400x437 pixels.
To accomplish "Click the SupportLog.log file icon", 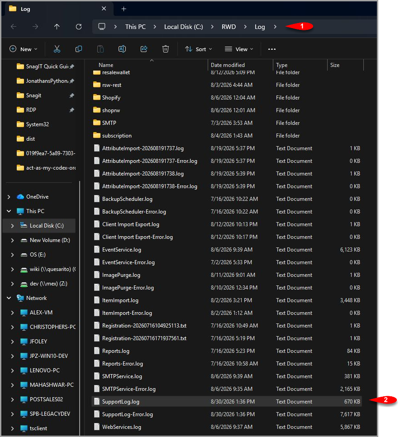I will click(x=97, y=401).
